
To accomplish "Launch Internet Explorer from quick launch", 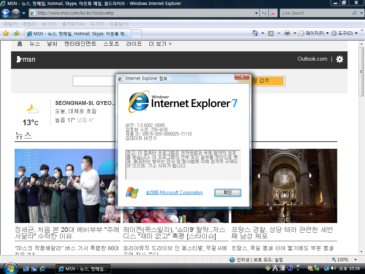I will tap(43, 269).
